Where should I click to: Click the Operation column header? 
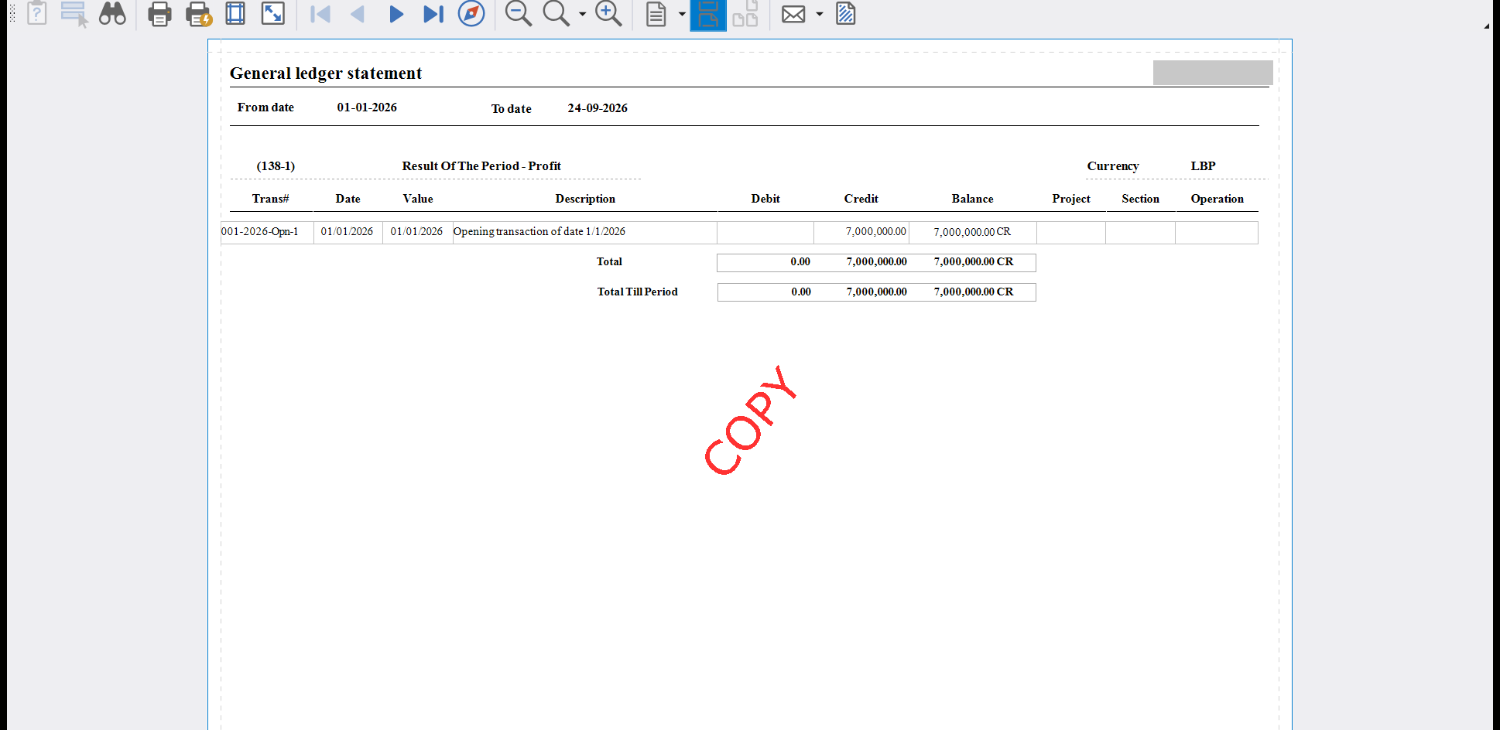click(x=1217, y=199)
